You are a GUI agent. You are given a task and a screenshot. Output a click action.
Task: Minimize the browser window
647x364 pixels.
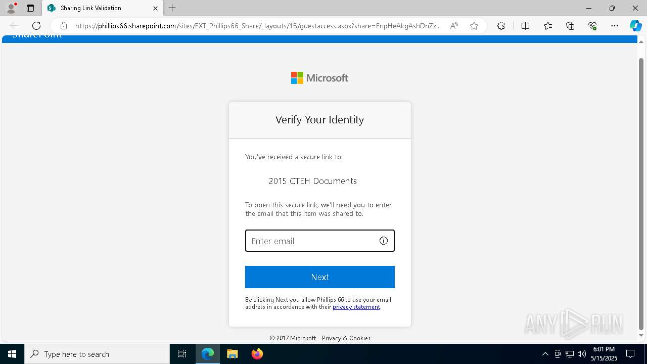click(589, 8)
